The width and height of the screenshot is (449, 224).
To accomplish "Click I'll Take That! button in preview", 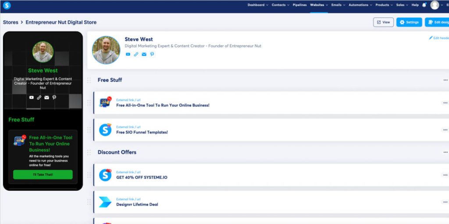I will (x=43, y=175).
